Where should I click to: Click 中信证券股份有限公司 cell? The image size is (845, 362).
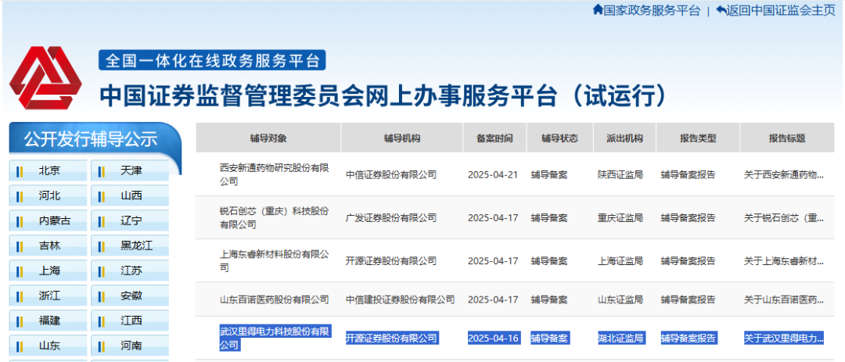click(x=391, y=174)
